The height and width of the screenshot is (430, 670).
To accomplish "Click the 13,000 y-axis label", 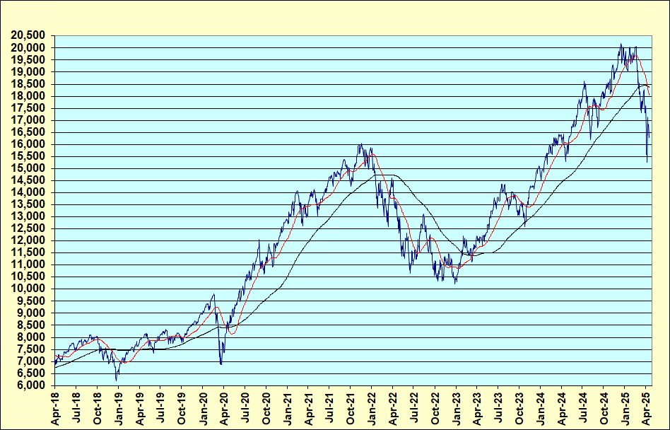I will 28,216.
